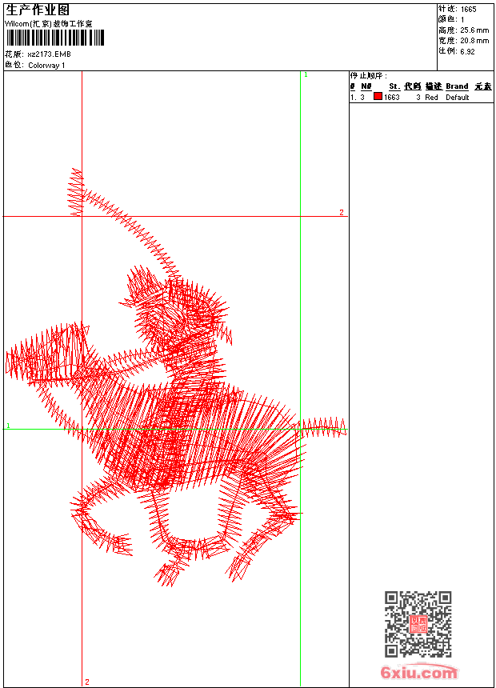The width and height of the screenshot is (496, 688).
Task: Click the row number 1. in the stop sequence
Action: 354,98
